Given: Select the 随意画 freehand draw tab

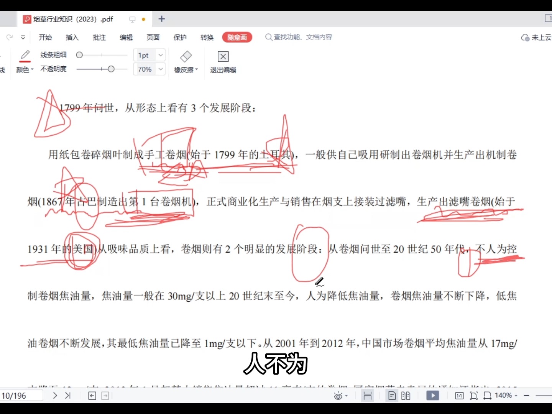Looking at the screenshot, I should click(237, 37).
